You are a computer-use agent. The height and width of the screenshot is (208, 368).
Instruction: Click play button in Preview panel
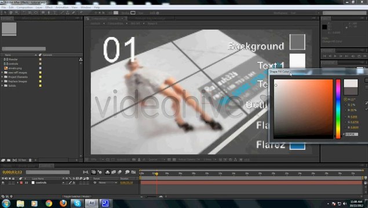[x=336, y=56]
